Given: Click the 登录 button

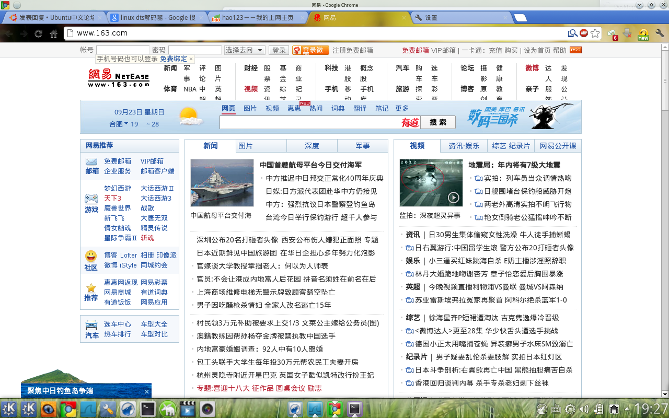Looking at the screenshot, I should tap(279, 50).
